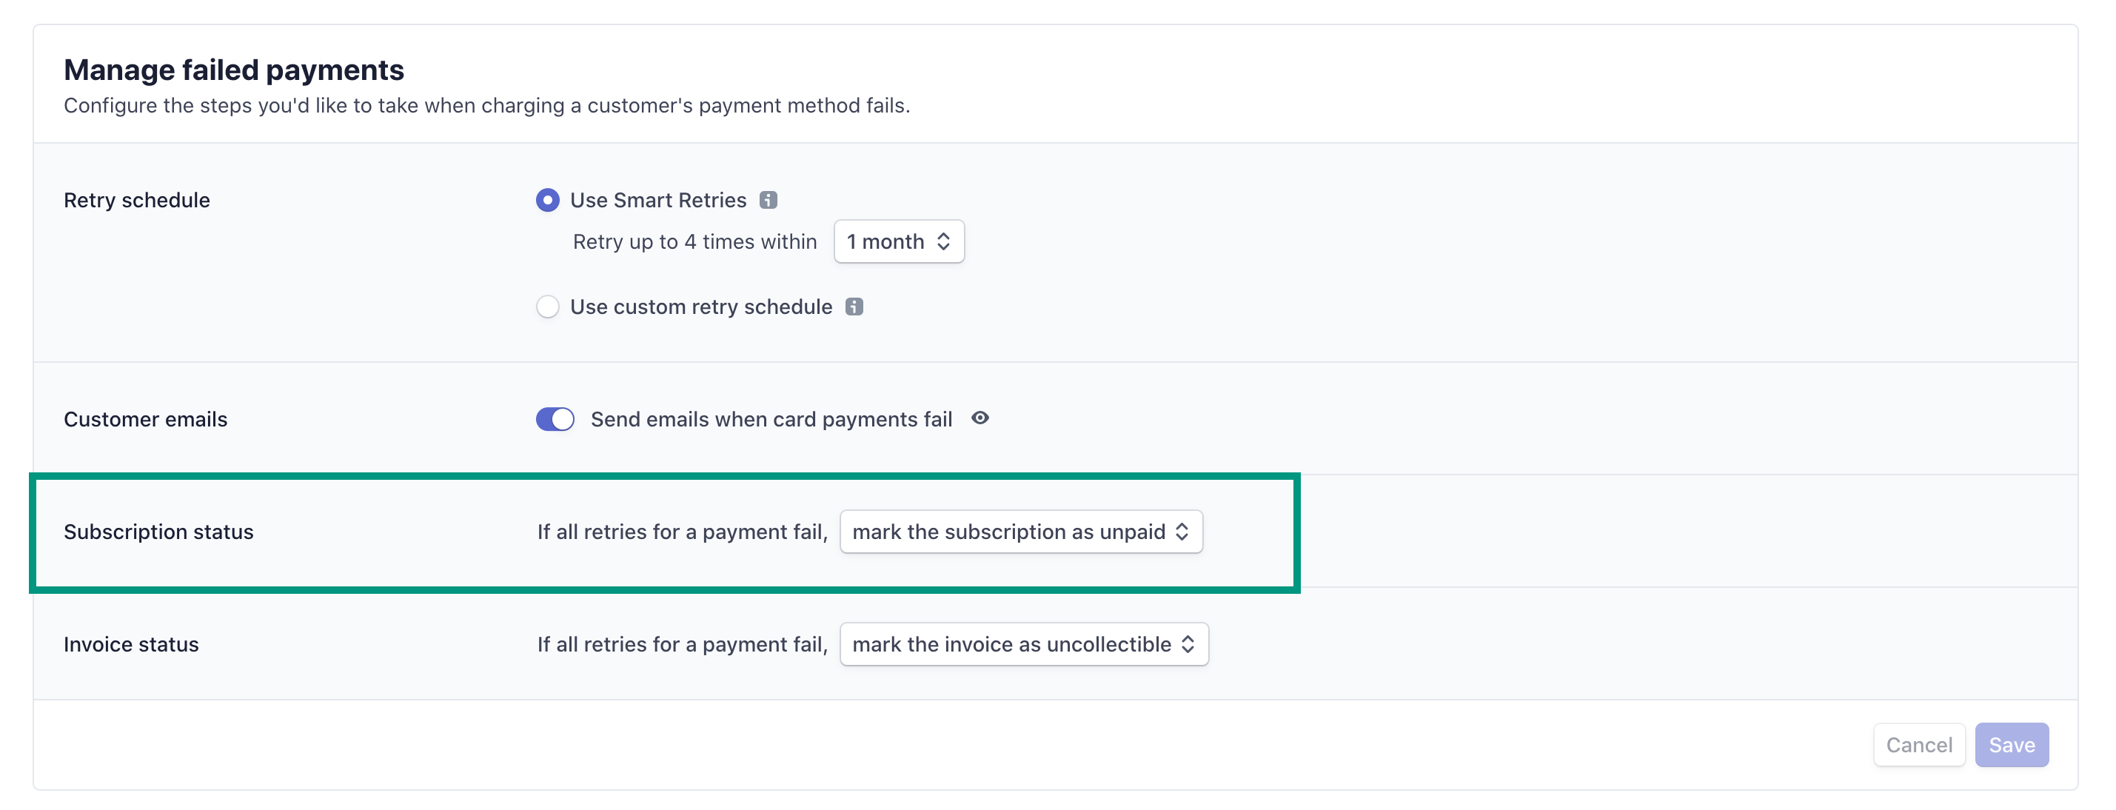Open the info icon beside custom retry schedule
This screenshot has width=2116, height=810.
pyautogui.click(x=854, y=307)
